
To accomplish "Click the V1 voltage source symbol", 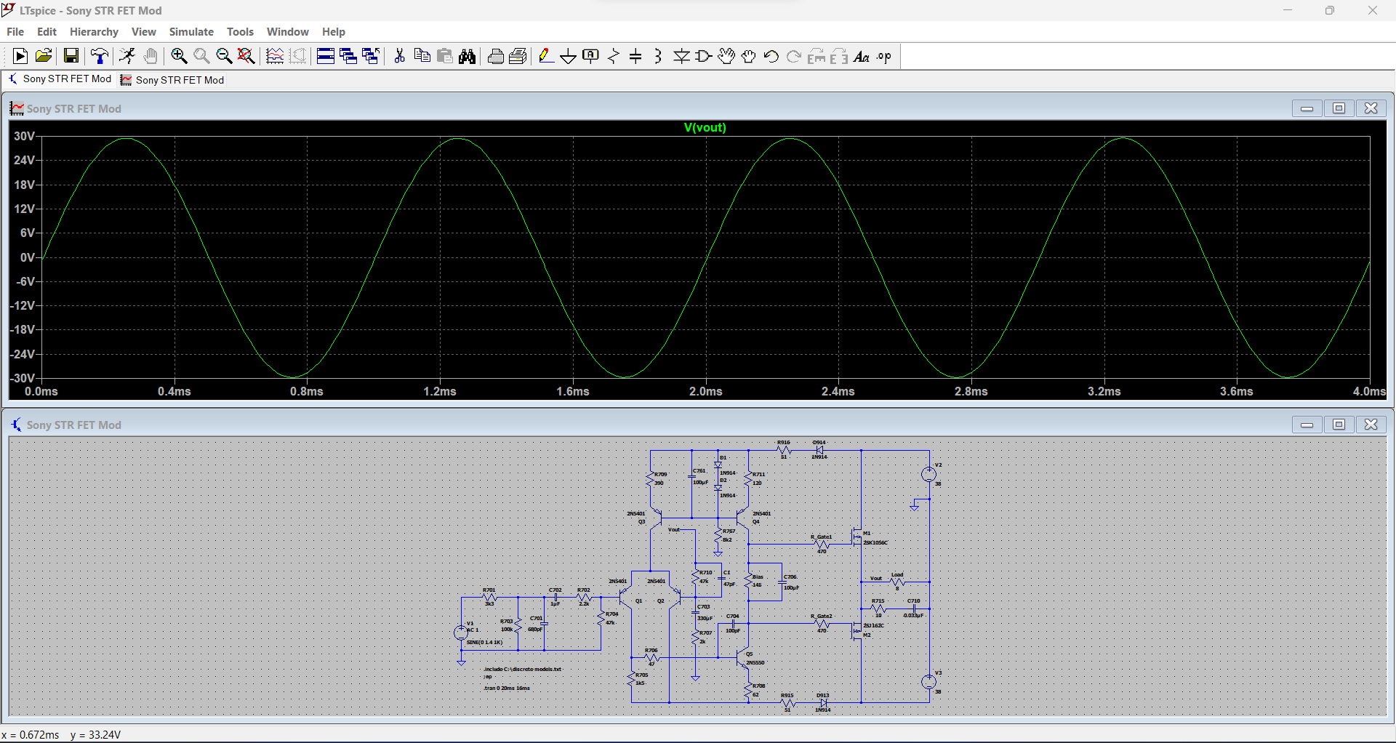I will (x=461, y=632).
